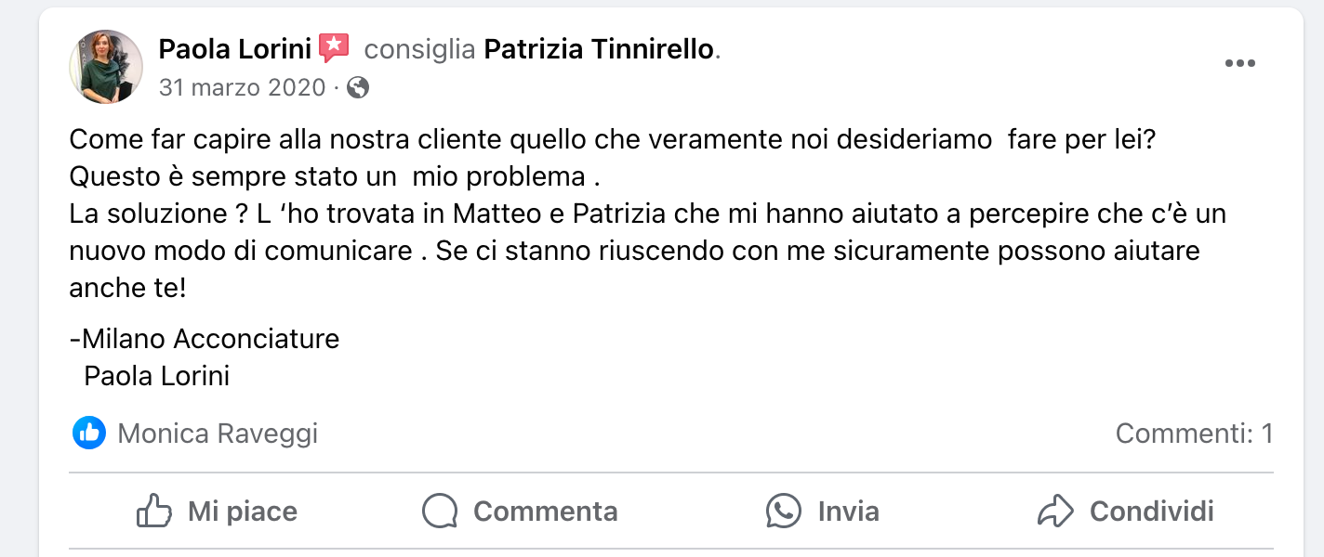Click the blue like reaction icon
This screenshot has height=557, width=1324.
tap(89, 433)
